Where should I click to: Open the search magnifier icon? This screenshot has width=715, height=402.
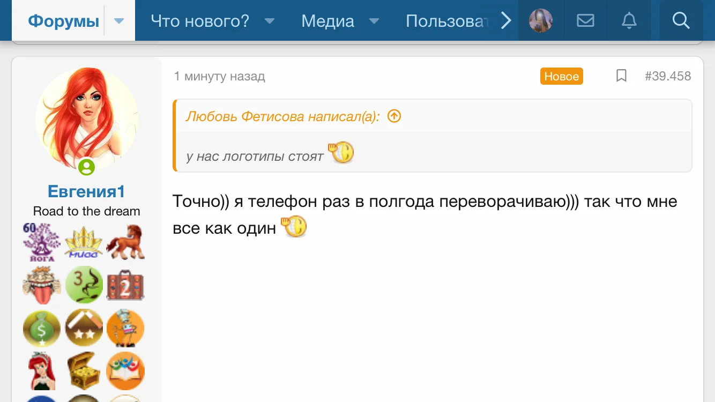point(681,21)
